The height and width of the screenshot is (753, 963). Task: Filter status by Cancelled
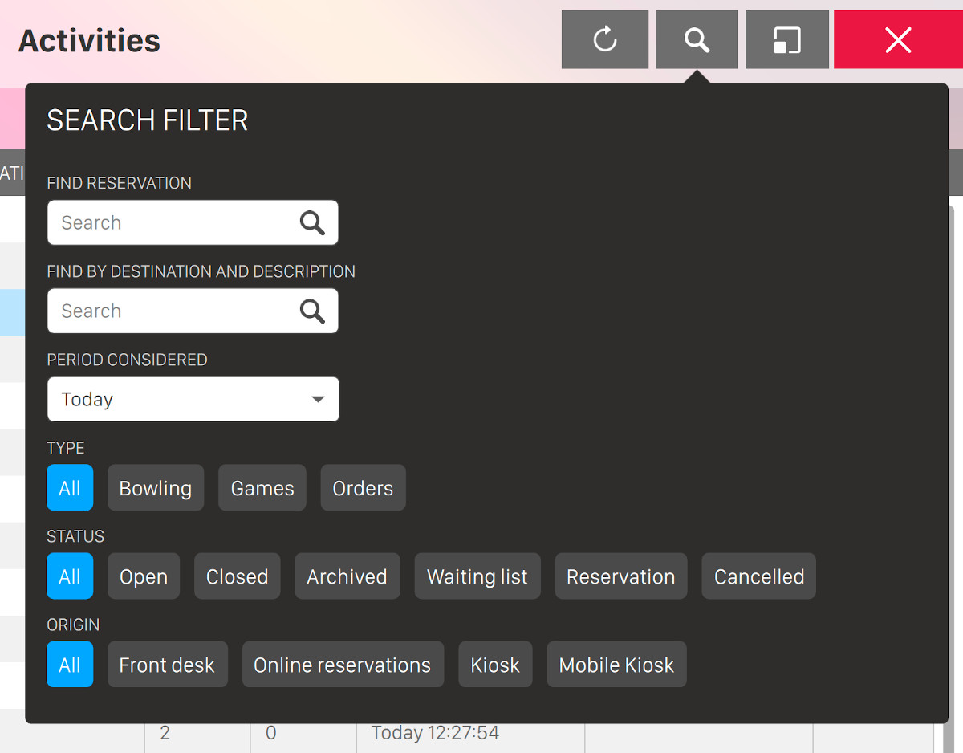click(x=758, y=576)
